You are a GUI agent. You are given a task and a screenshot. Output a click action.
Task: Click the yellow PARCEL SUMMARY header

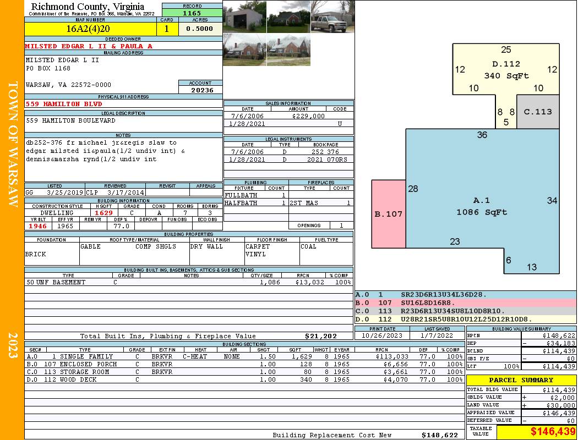[x=521, y=380]
